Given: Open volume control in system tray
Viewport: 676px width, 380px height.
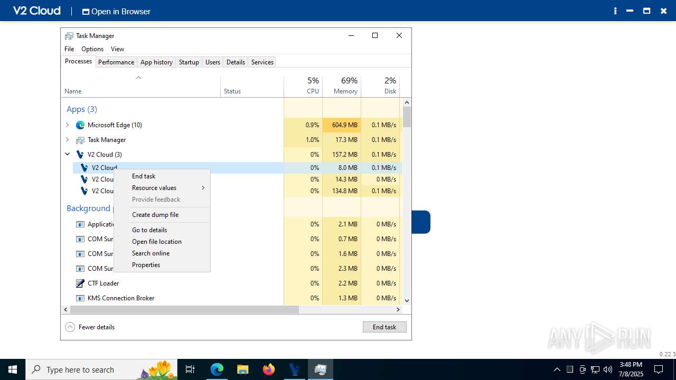Looking at the screenshot, I should [608, 369].
